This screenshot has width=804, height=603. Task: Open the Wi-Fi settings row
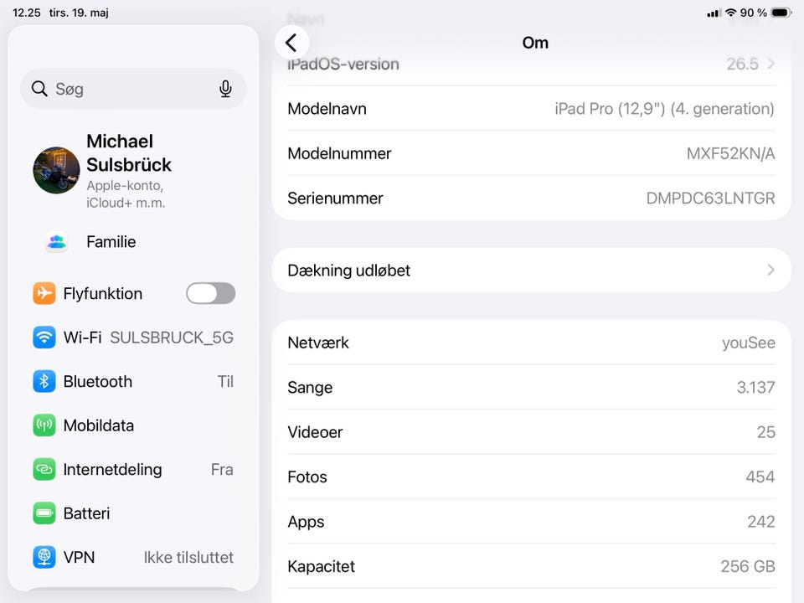coord(133,338)
